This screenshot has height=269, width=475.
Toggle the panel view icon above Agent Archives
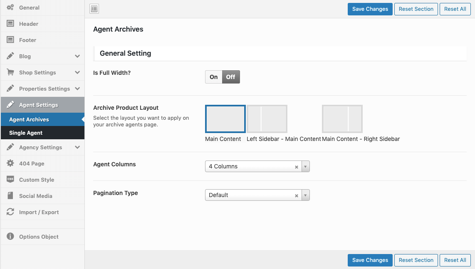coord(94,9)
